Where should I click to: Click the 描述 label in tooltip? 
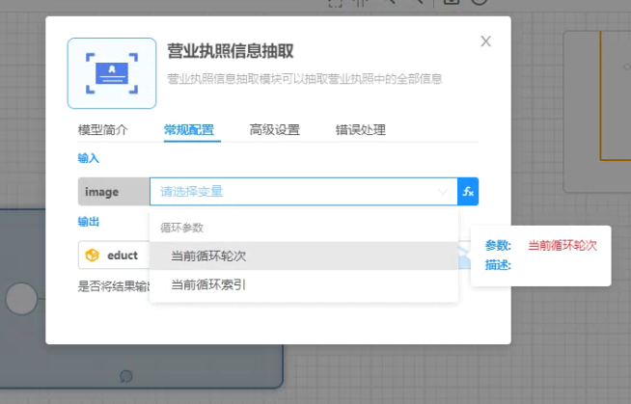tap(498, 265)
